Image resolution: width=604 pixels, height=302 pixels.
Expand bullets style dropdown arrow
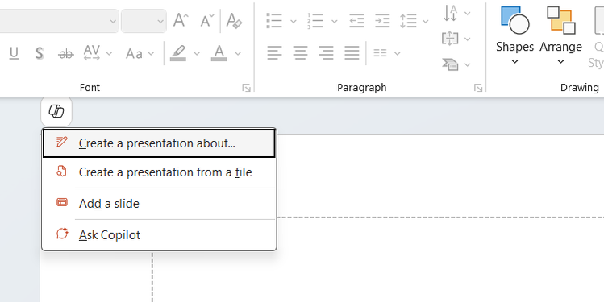tap(294, 21)
